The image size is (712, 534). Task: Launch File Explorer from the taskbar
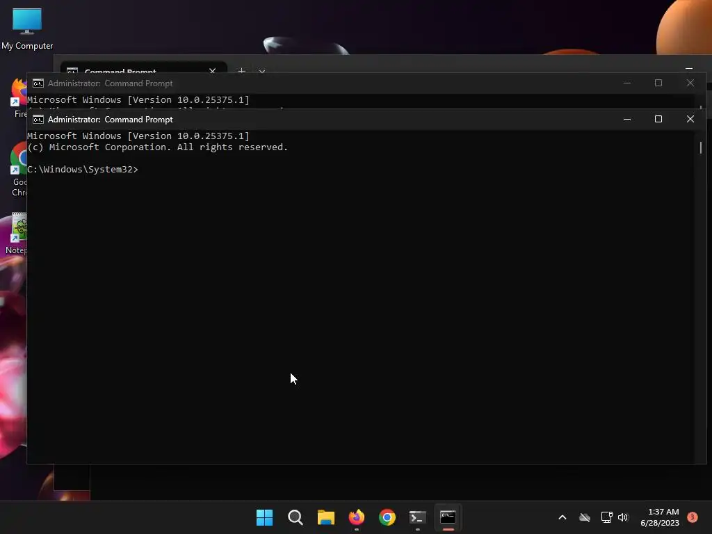coord(325,517)
